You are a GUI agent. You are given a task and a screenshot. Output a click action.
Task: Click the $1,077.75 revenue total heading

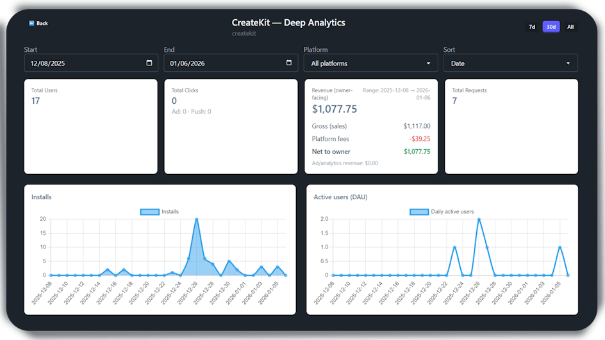pos(335,109)
